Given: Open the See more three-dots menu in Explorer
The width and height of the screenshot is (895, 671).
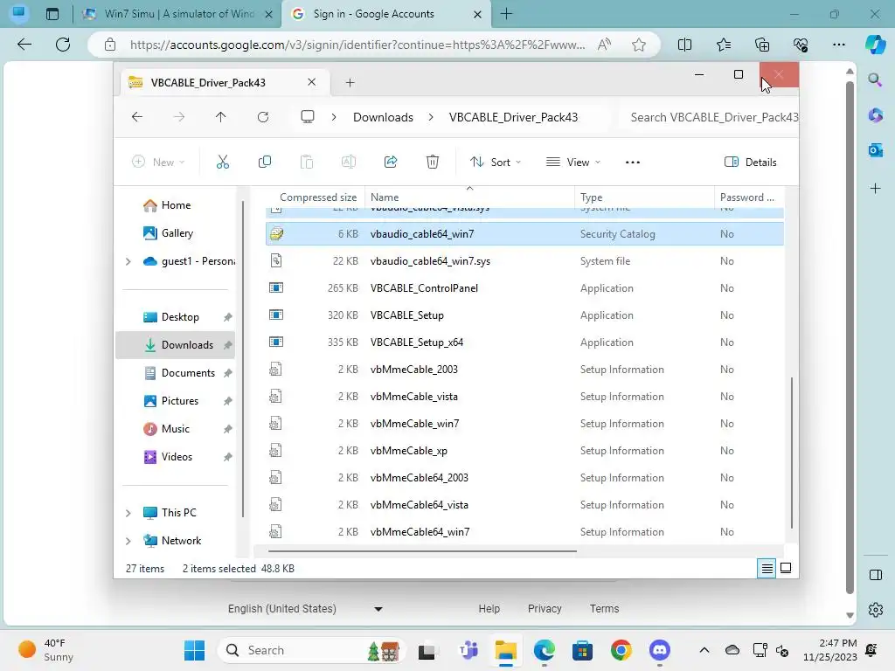Looking at the screenshot, I should 633,162.
